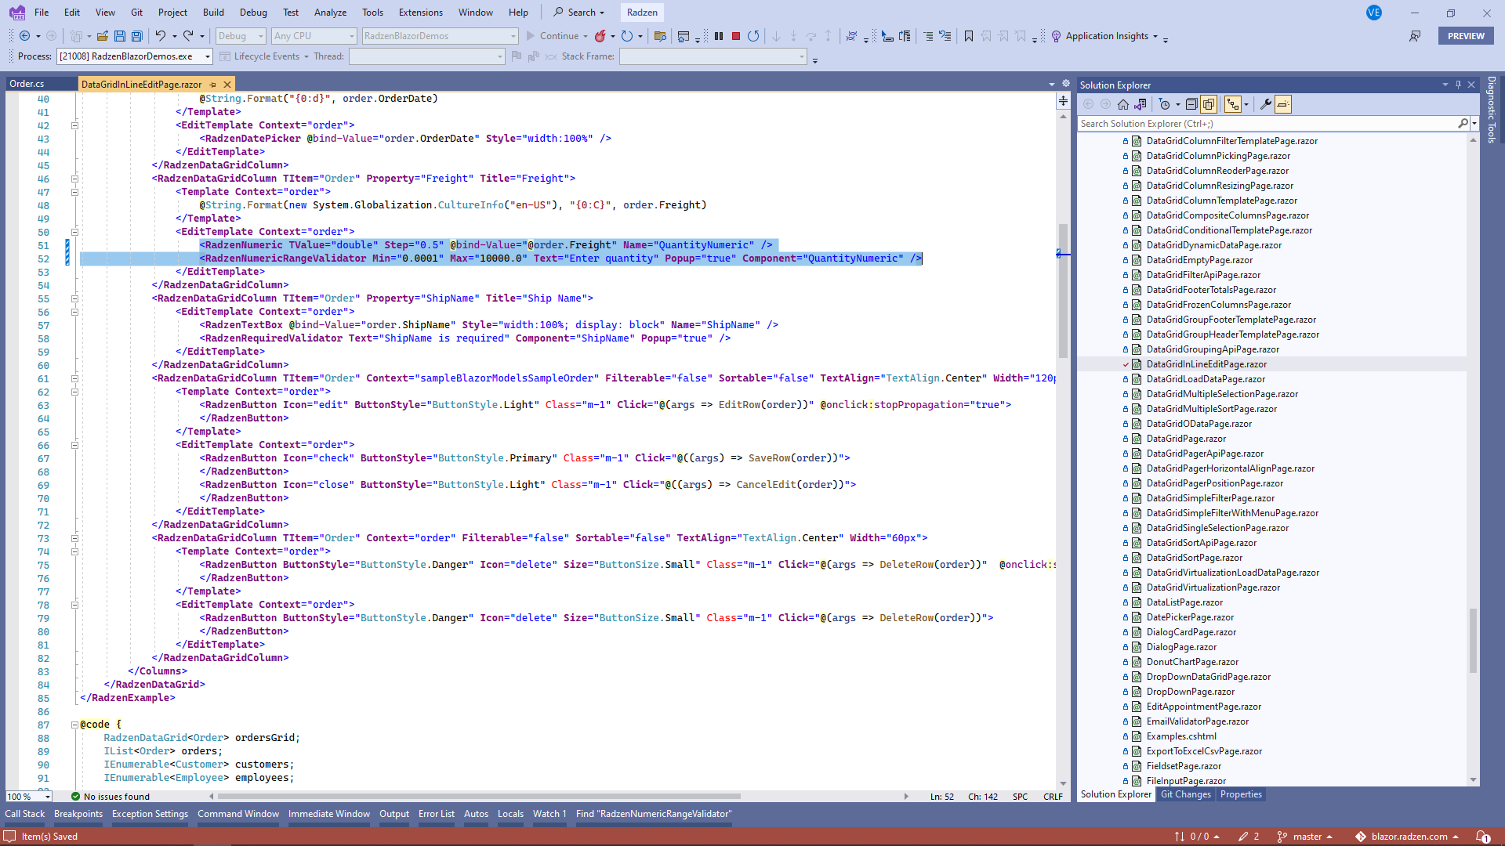Viewport: 1505px width, 846px height.
Task: Click the Find in Files folder icon
Action: pos(660,36)
